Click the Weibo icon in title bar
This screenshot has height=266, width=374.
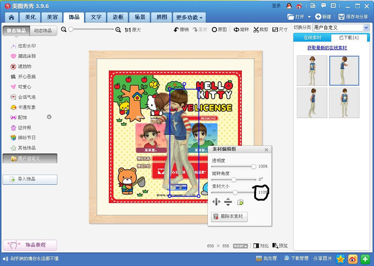[x=299, y=6]
